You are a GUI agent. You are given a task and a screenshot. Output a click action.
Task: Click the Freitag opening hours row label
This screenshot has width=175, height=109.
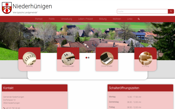click(x=112, y=107)
